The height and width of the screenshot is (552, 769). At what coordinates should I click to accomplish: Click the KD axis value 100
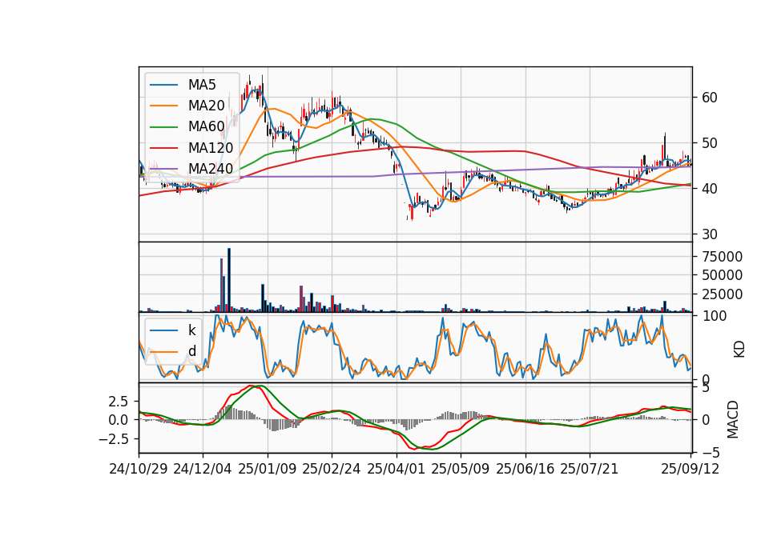pyautogui.click(x=715, y=317)
